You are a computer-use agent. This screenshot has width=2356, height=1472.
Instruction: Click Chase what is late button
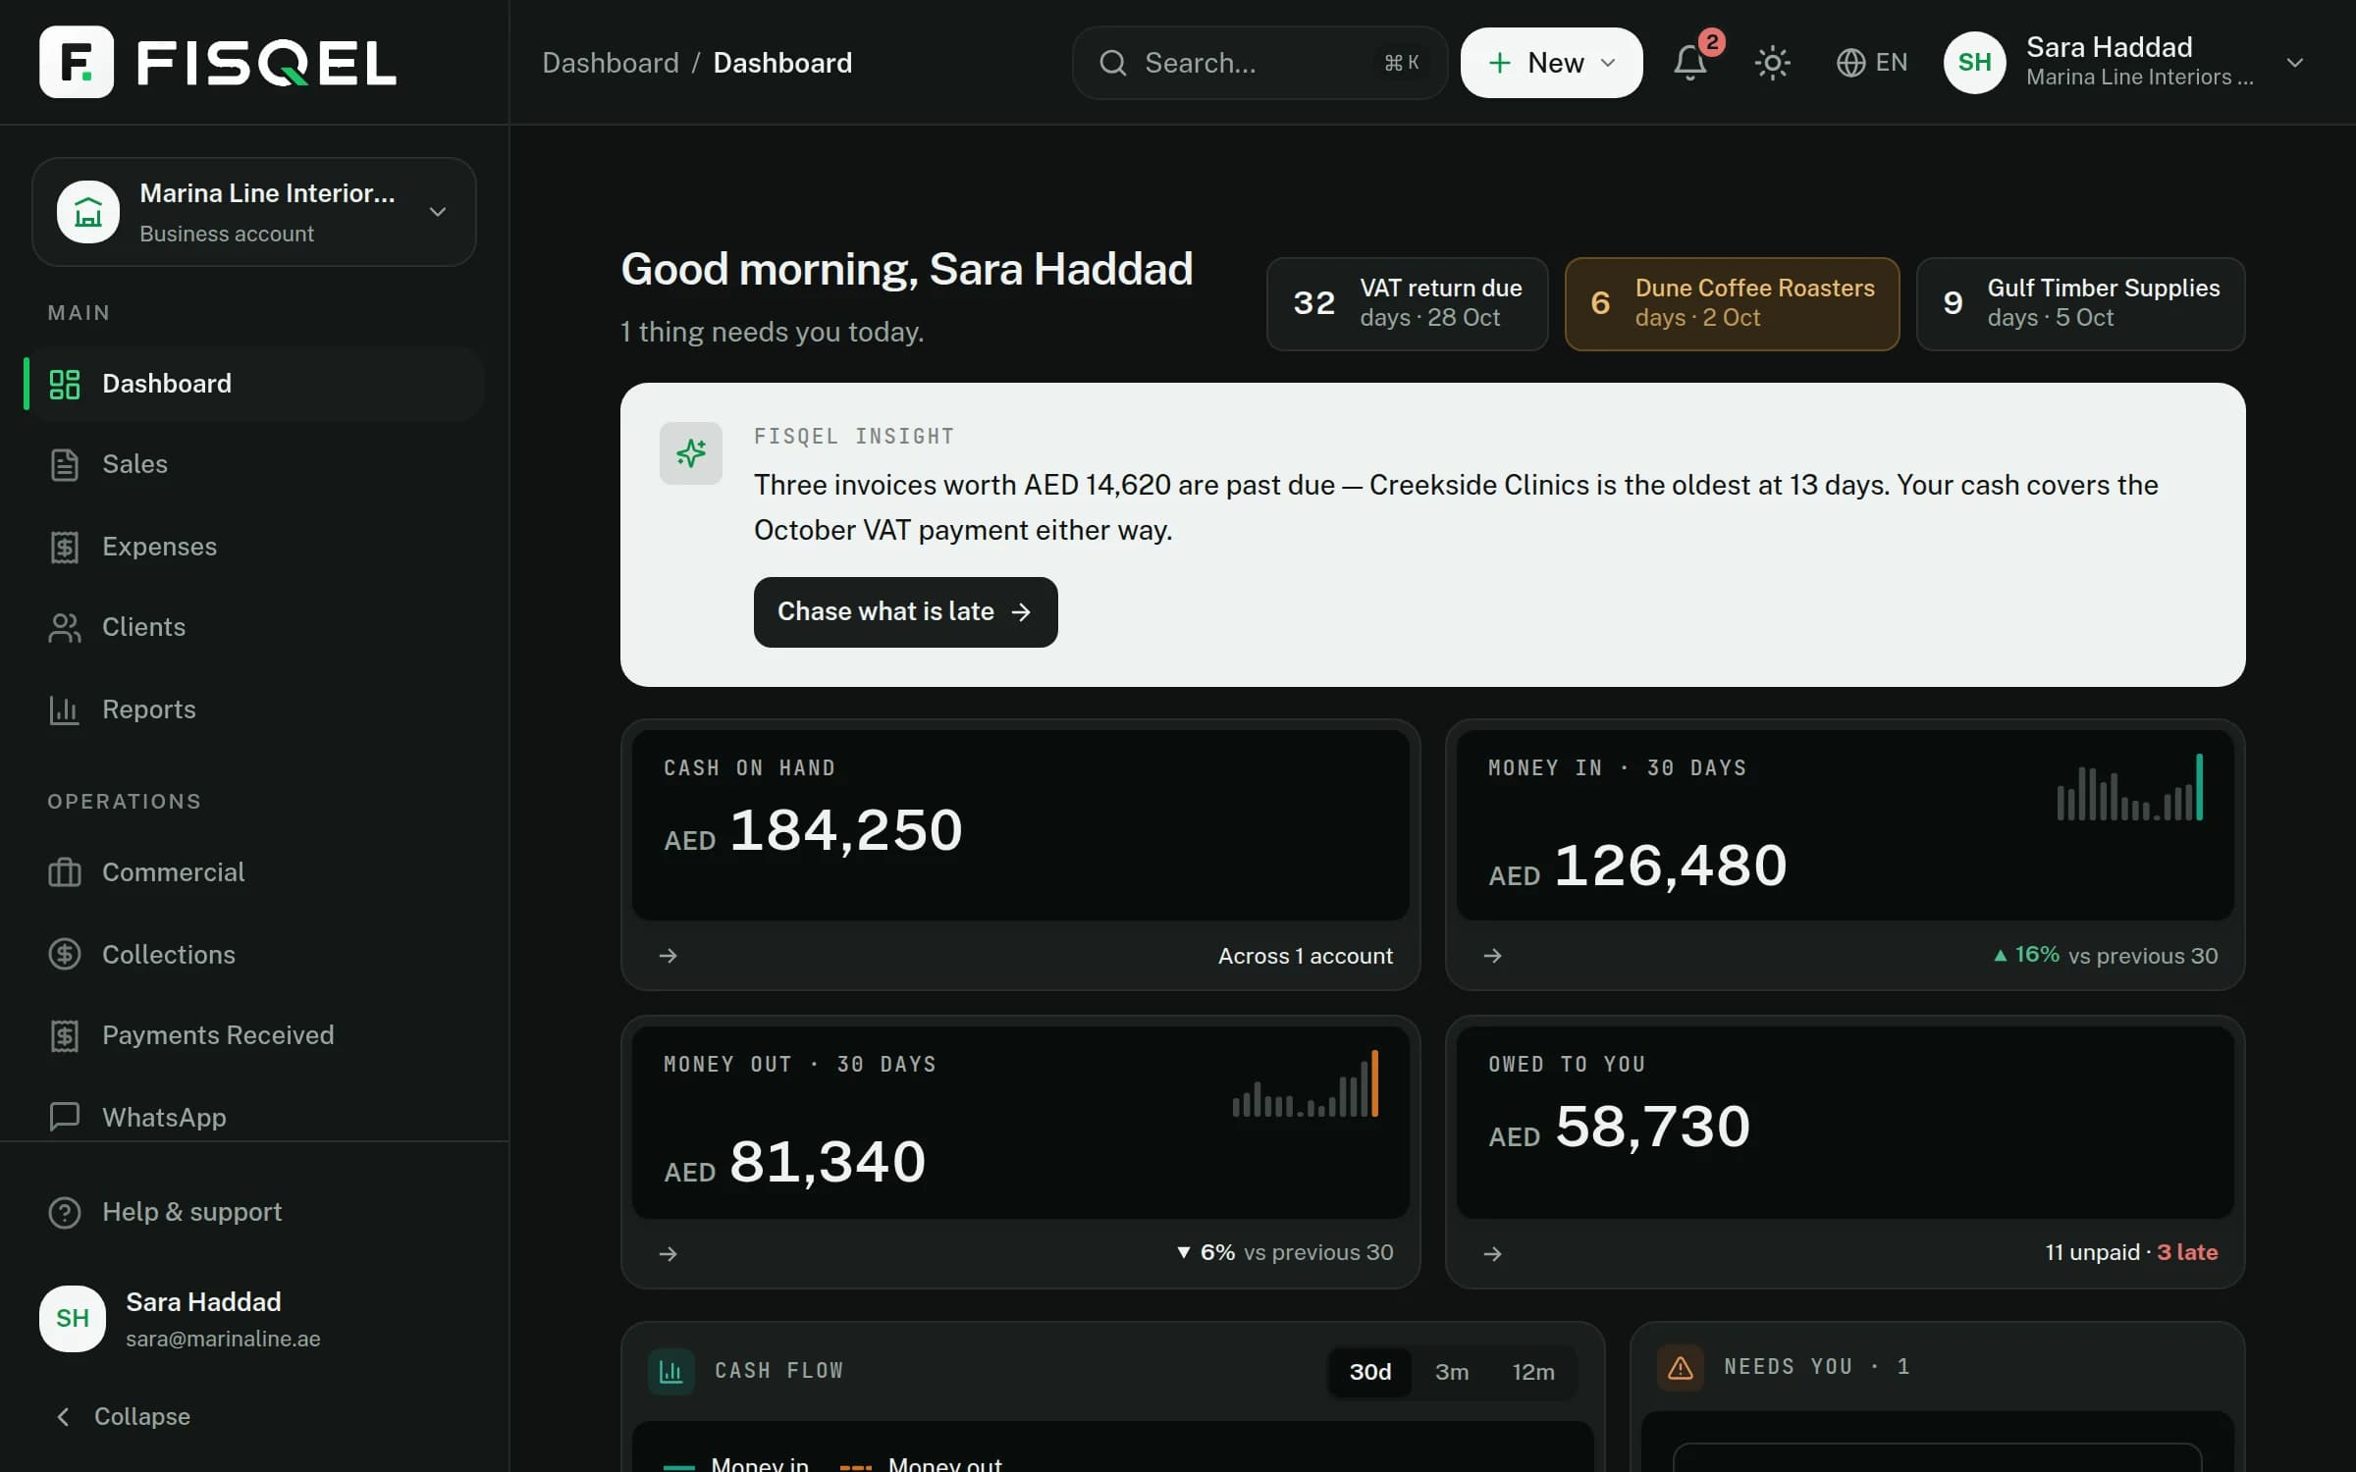coord(905,611)
